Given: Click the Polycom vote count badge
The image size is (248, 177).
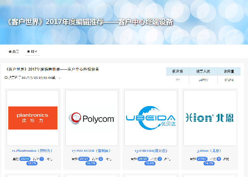Looking at the screenshot, I should (84, 158).
